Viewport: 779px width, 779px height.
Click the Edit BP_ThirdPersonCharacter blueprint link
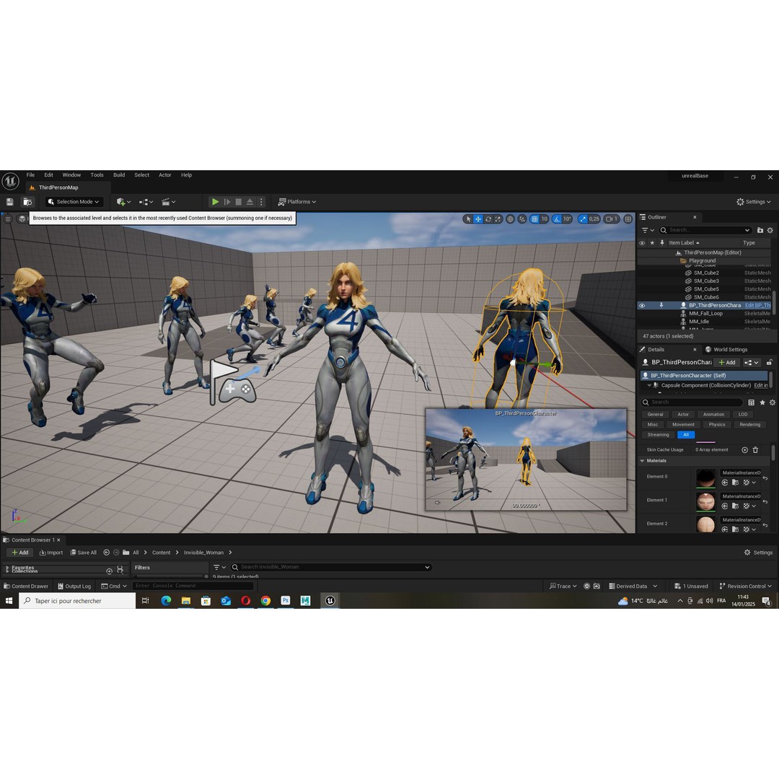click(757, 306)
